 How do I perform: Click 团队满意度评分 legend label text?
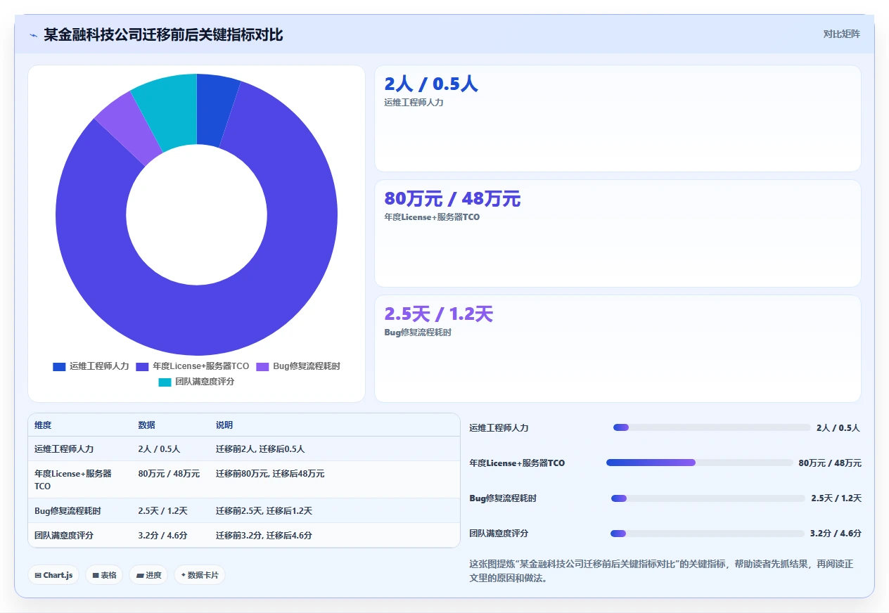pyautogui.click(x=205, y=382)
